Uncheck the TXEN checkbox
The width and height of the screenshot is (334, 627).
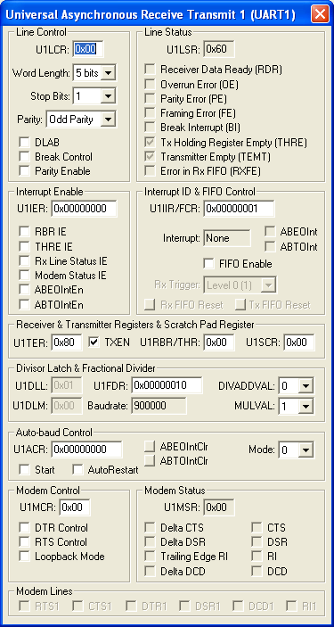(94, 342)
